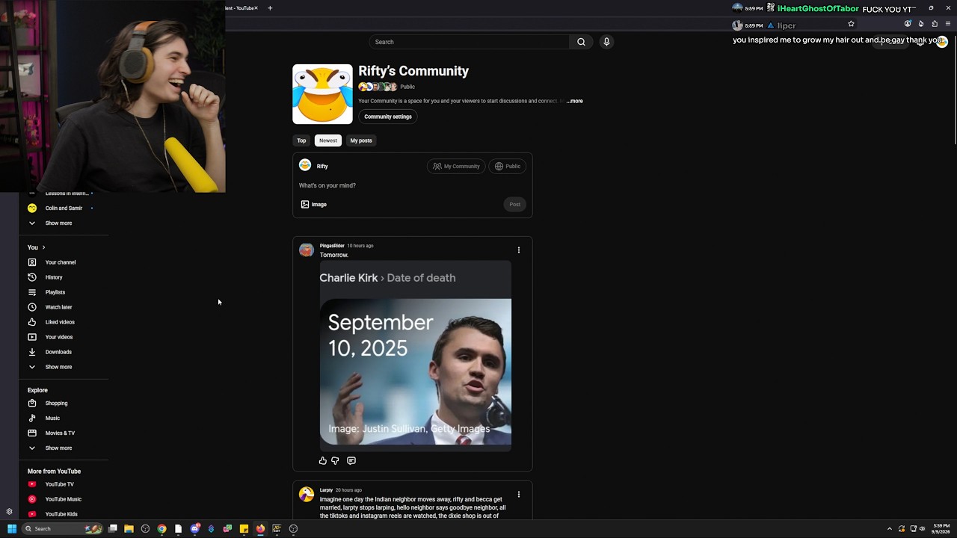957x538 pixels.
Task: Click the Post button
Action: [x=515, y=205]
